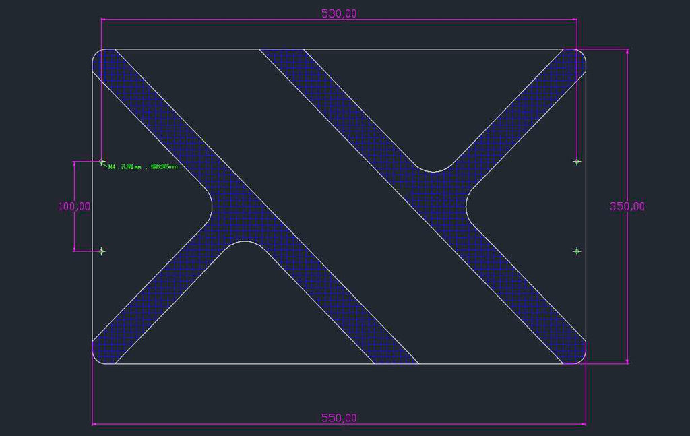Viewport: 690px width, 436px height.
Task: Select the 100,00 dimension text
Action: pos(74,206)
